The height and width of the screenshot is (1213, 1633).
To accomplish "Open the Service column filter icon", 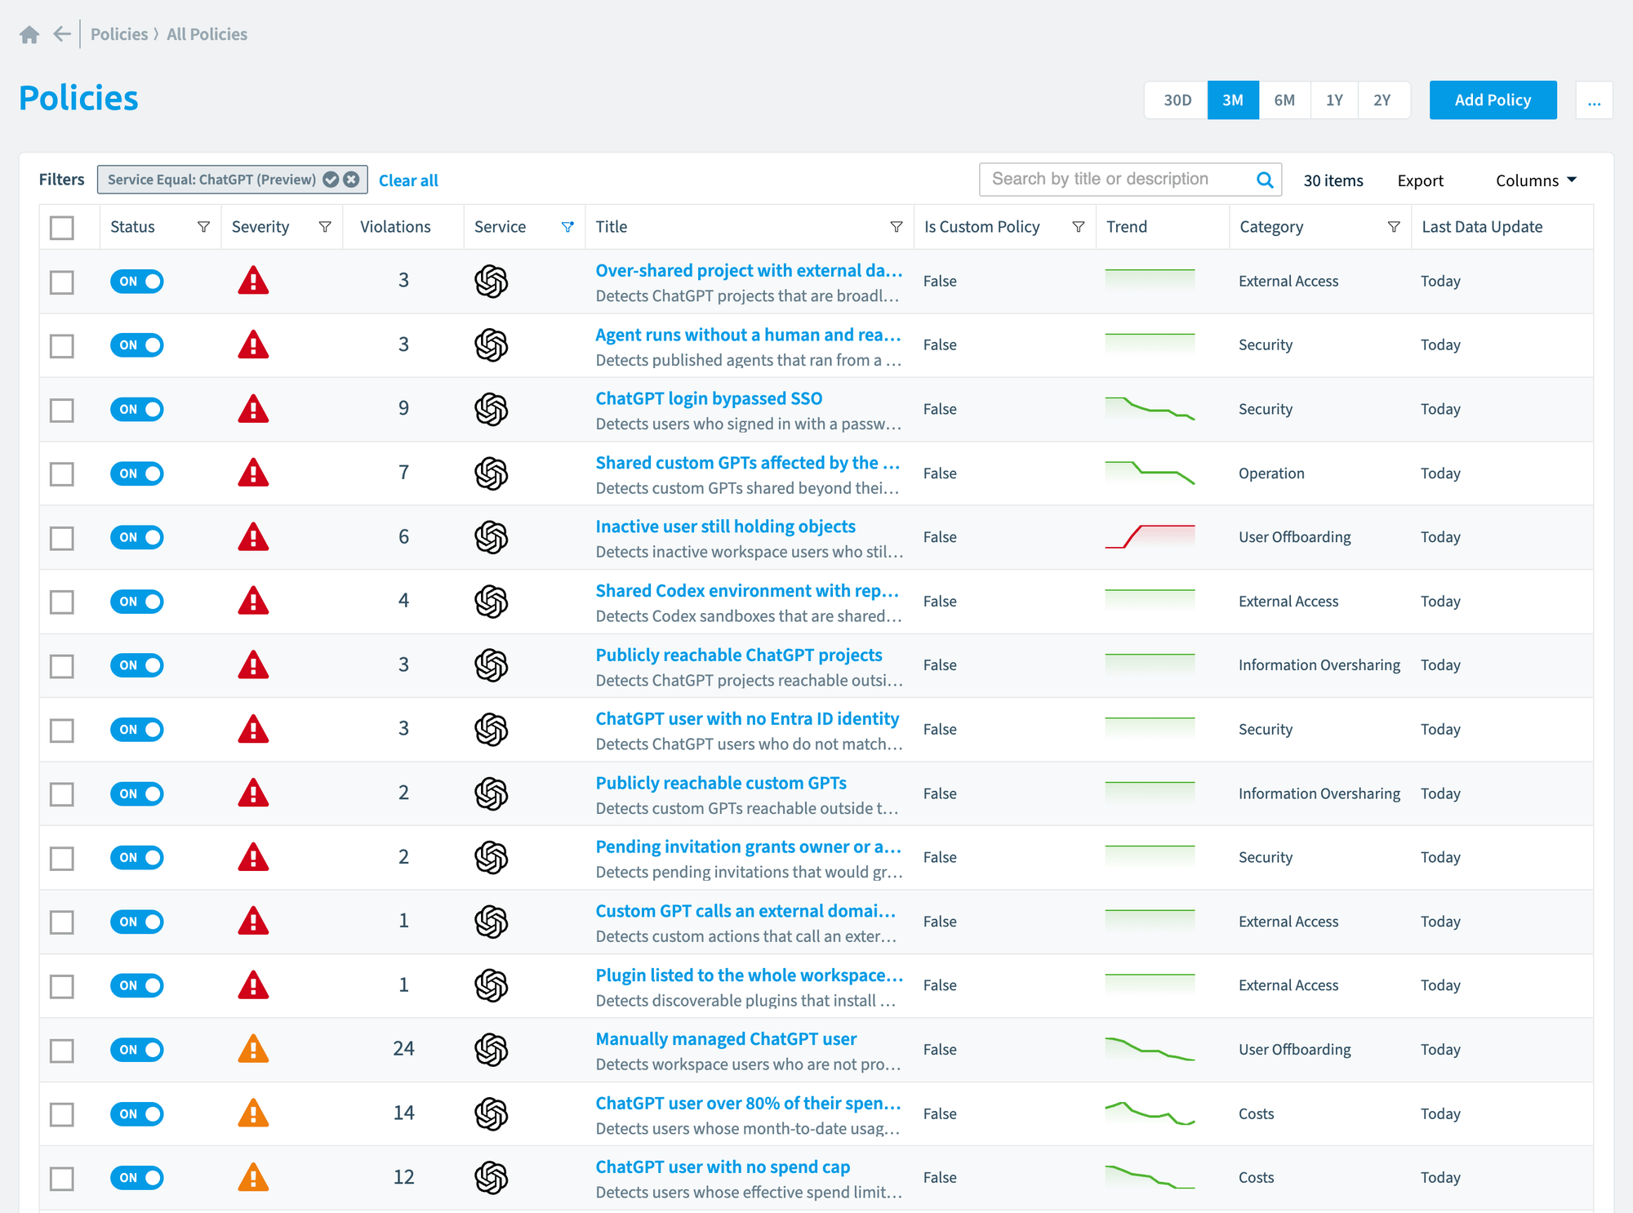I will [x=567, y=227].
